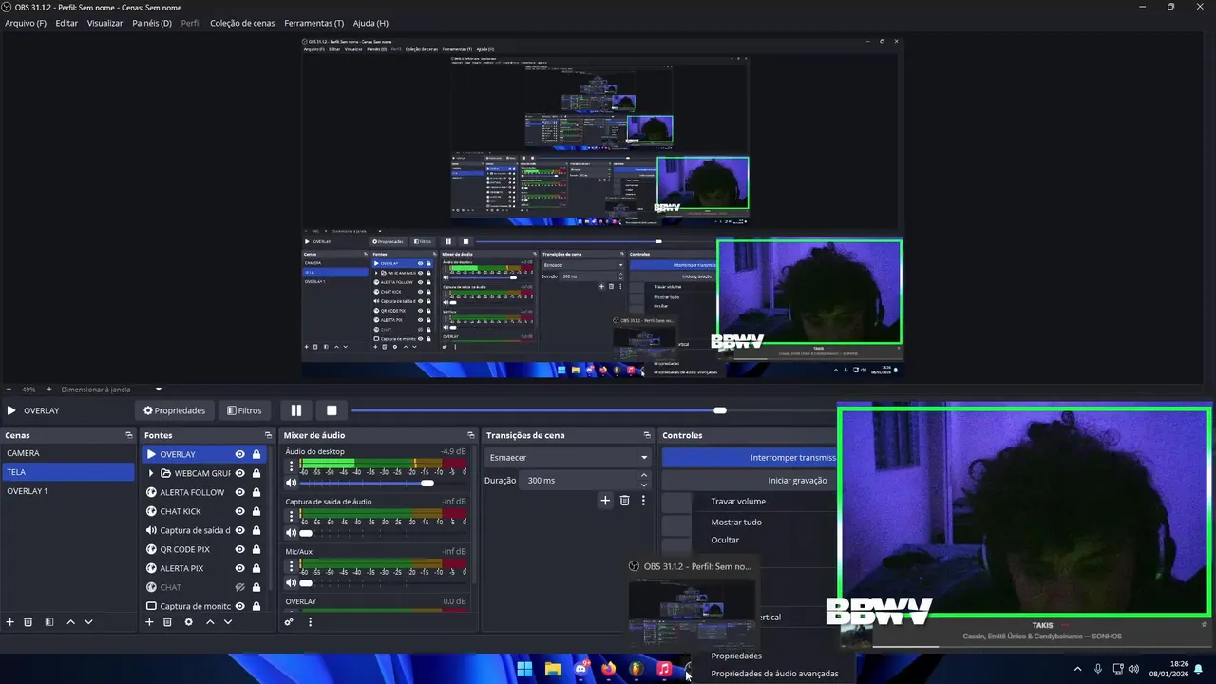Open Áudio do desktop three-dot options
1216x684 pixels.
(292, 465)
